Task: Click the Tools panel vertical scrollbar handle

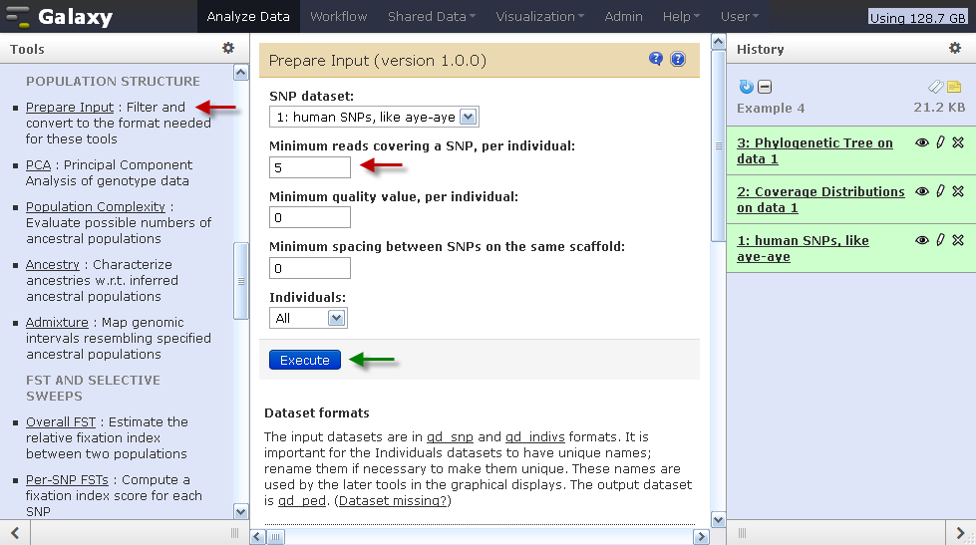Action: (x=241, y=281)
